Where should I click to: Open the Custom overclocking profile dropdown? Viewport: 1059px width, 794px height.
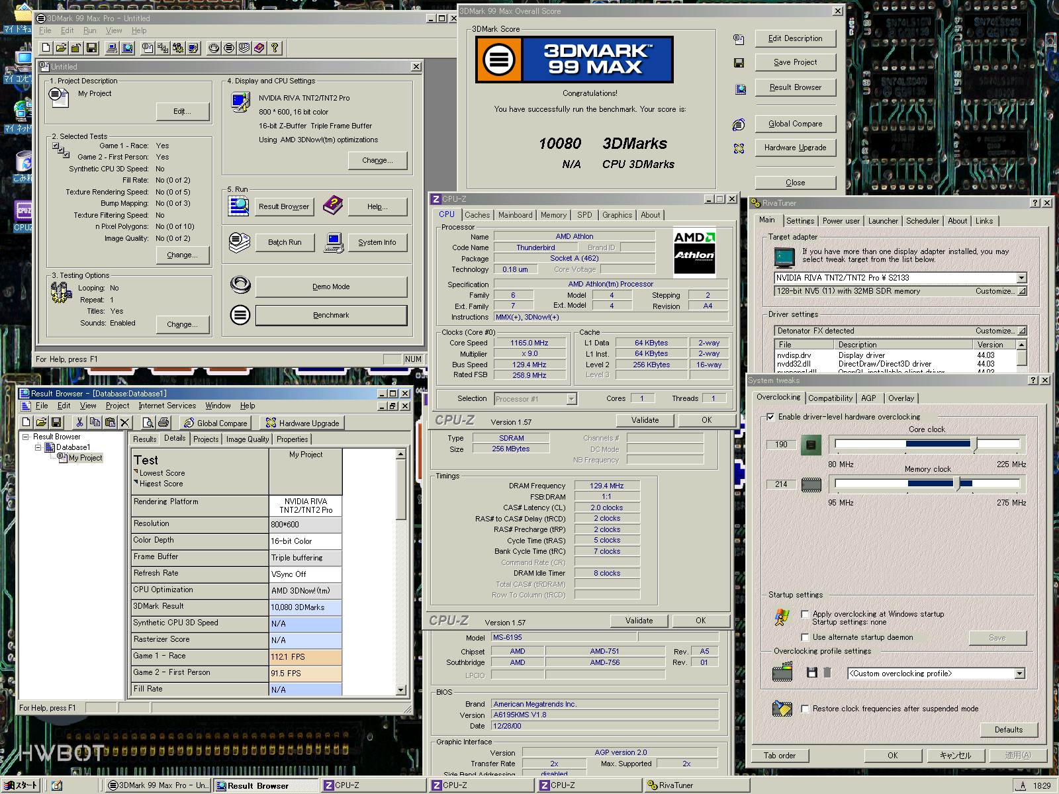1019,674
